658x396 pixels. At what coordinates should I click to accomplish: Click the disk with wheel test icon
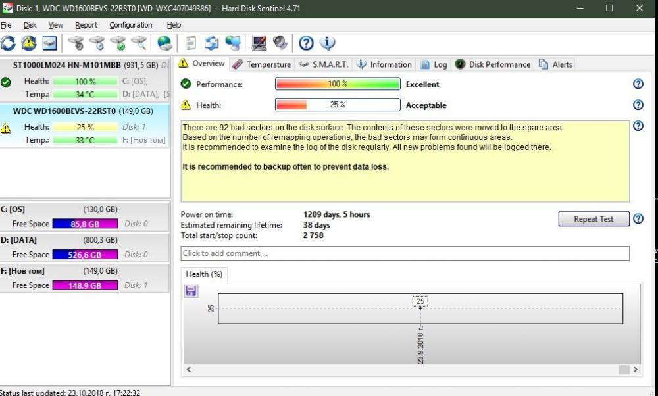pyautogui.click(x=76, y=43)
